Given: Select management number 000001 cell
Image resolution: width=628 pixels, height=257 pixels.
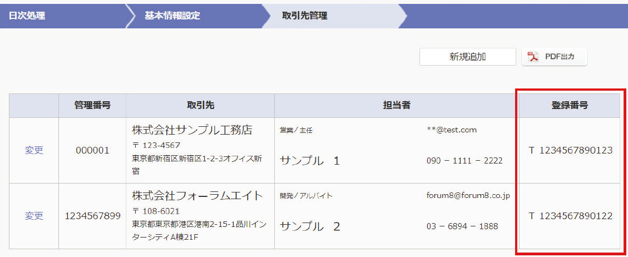Looking at the screenshot, I should [x=92, y=150].
